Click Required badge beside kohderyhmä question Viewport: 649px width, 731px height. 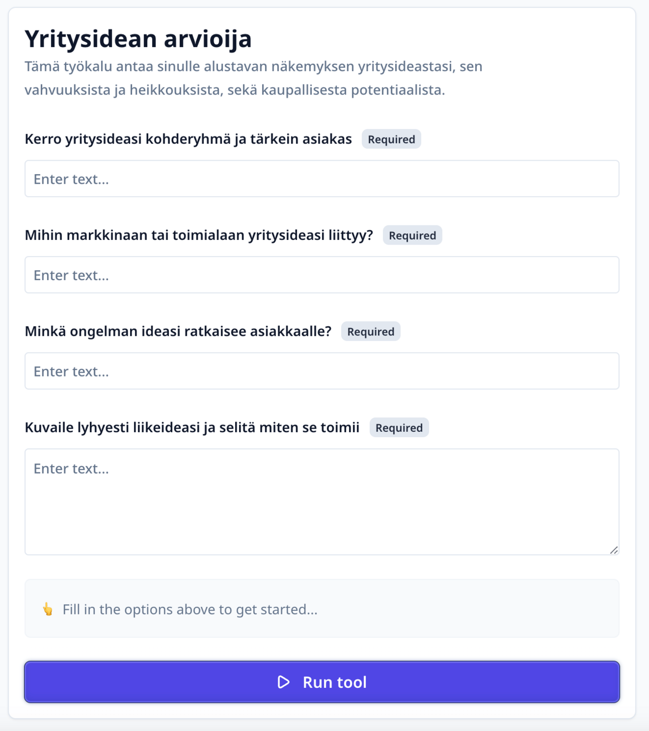pyautogui.click(x=391, y=139)
